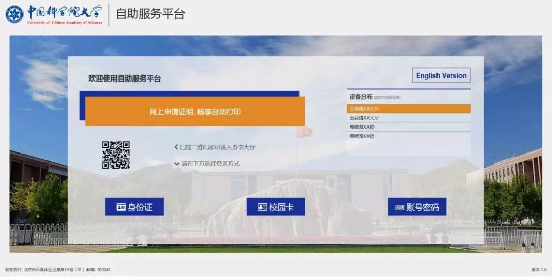Click the 欢迎使用自助服务平台 welcome heading

point(125,79)
